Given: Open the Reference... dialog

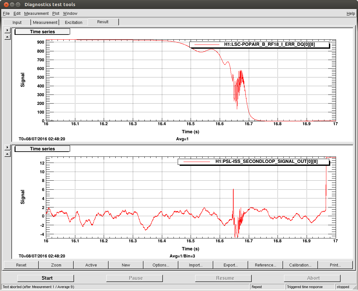Looking at the screenshot, I should (x=266, y=265).
